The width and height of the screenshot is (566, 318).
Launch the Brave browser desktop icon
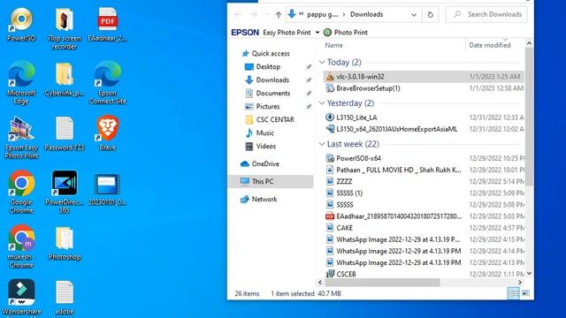[x=107, y=133]
